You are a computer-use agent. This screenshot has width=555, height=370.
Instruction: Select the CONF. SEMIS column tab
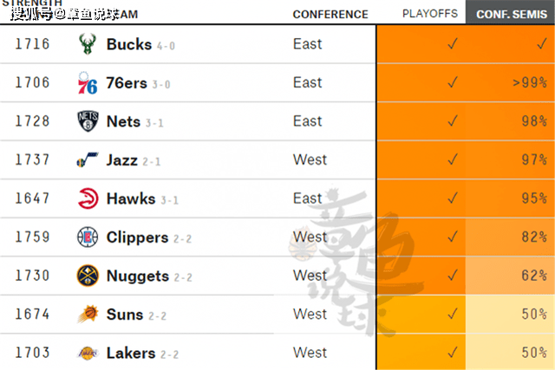tap(511, 14)
